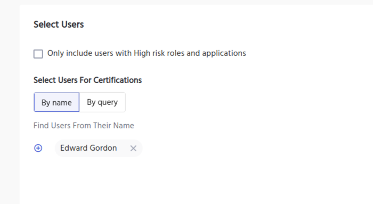Enable only high risk roles and applications filter

click(x=38, y=54)
